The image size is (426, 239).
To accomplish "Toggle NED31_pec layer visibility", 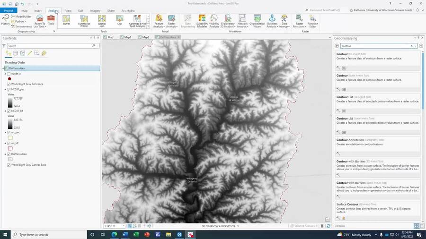I will tap(9, 89).
